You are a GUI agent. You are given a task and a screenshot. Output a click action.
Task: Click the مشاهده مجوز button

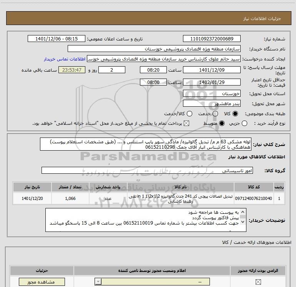click(x=42, y=282)
